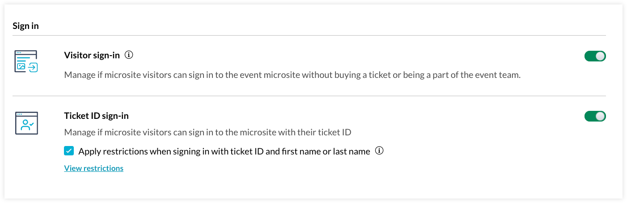Click the Visitor sign-in description text
Image resolution: width=627 pixels, height=203 pixels.
(292, 75)
